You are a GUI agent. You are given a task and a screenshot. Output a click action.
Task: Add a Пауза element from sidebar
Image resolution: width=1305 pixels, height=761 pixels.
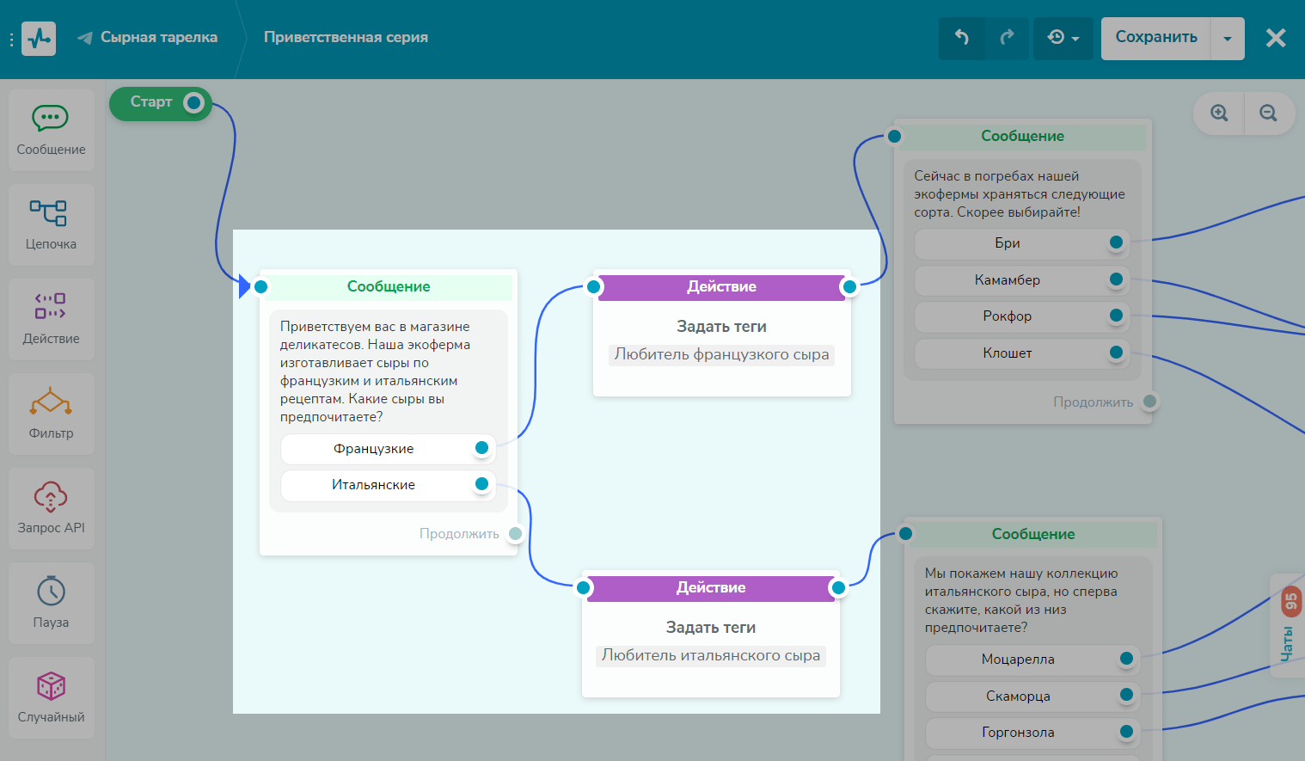click(x=51, y=603)
